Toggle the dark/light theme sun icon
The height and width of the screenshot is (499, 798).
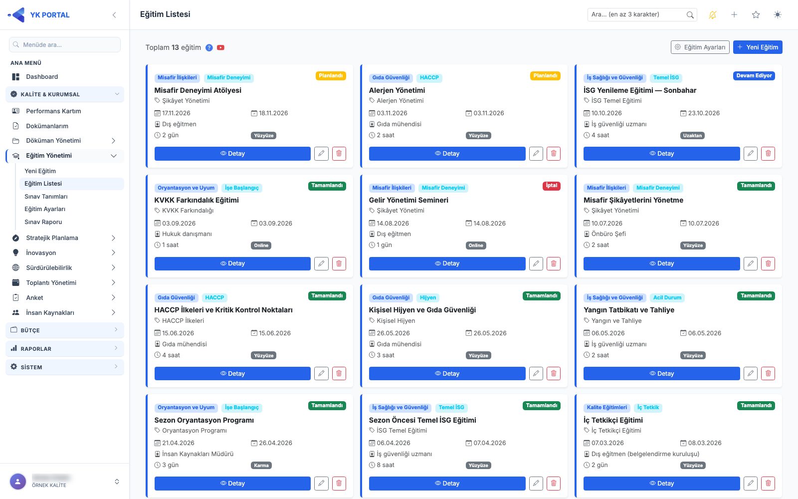(x=777, y=15)
